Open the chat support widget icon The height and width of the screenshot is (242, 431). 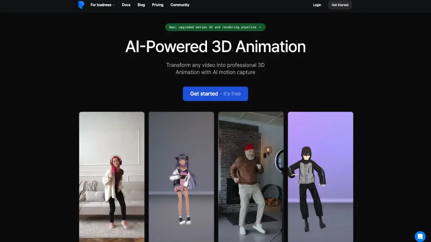(420, 236)
